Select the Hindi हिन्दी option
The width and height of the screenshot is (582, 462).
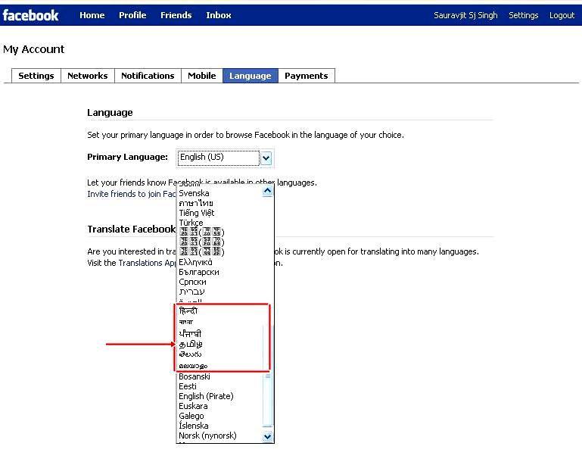click(x=188, y=311)
